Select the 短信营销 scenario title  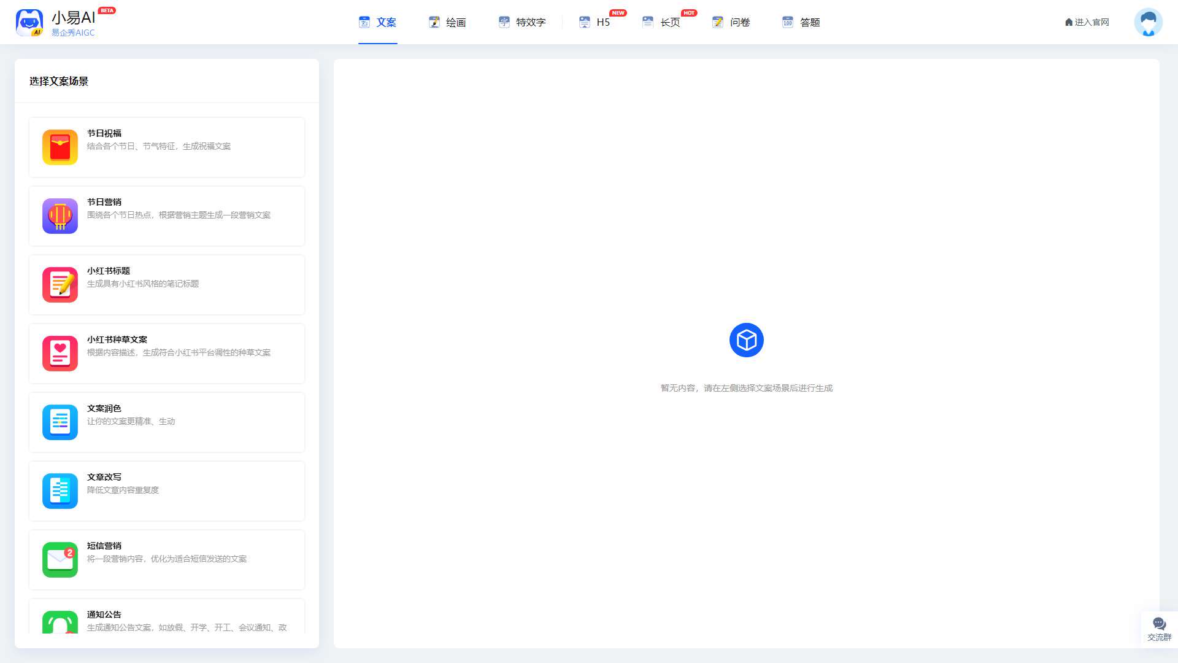pos(104,546)
